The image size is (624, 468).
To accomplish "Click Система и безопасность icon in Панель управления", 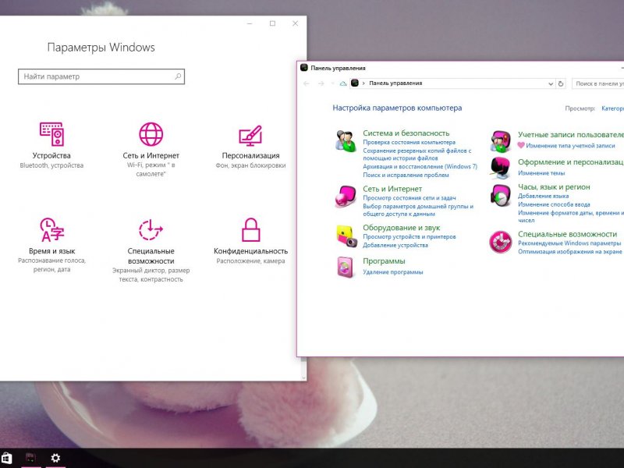I will click(345, 141).
